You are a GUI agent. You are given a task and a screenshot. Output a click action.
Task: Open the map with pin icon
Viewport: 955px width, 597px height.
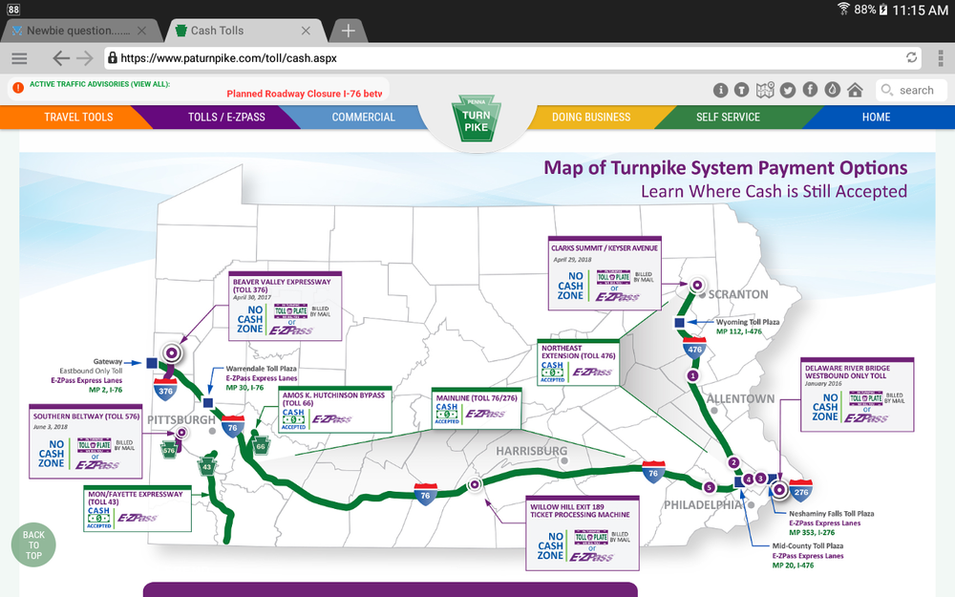765,90
